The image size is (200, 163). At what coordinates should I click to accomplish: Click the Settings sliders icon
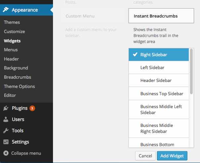pyautogui.click(x=6, y=142)
